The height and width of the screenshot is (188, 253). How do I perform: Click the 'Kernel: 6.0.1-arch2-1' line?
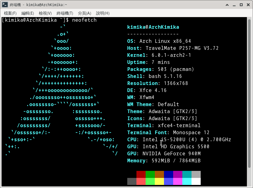[x=159, y=55]
